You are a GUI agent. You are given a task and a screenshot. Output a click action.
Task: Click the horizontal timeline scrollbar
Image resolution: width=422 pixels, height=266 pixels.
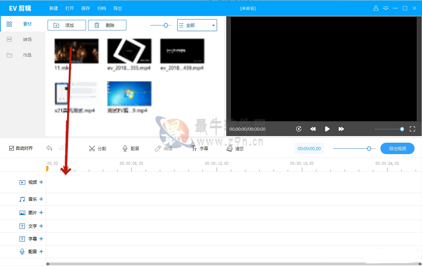234,264
